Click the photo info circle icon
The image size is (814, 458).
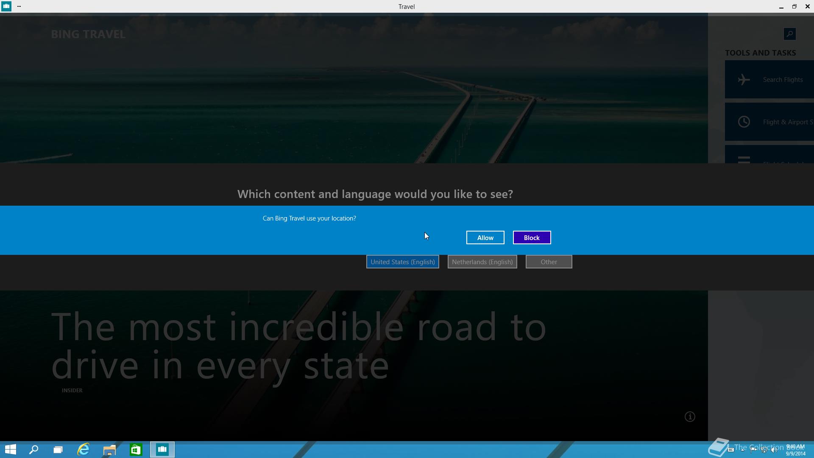point(690,416)
